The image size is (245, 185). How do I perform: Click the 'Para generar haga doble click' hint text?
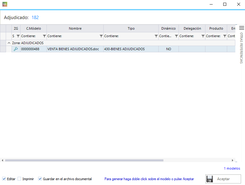coord(149,179)
